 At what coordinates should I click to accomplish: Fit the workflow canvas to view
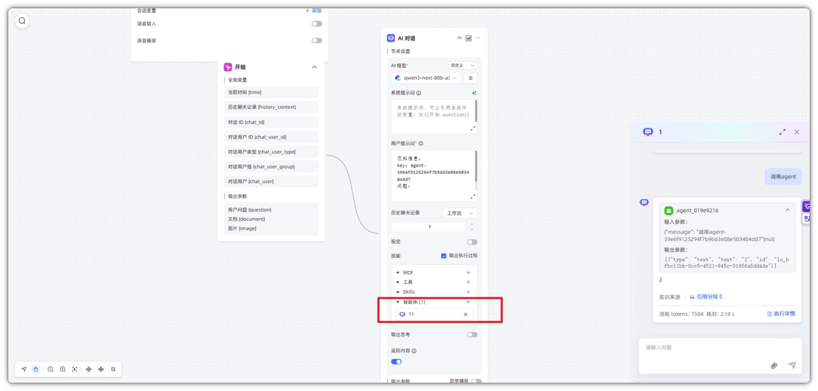75,369
